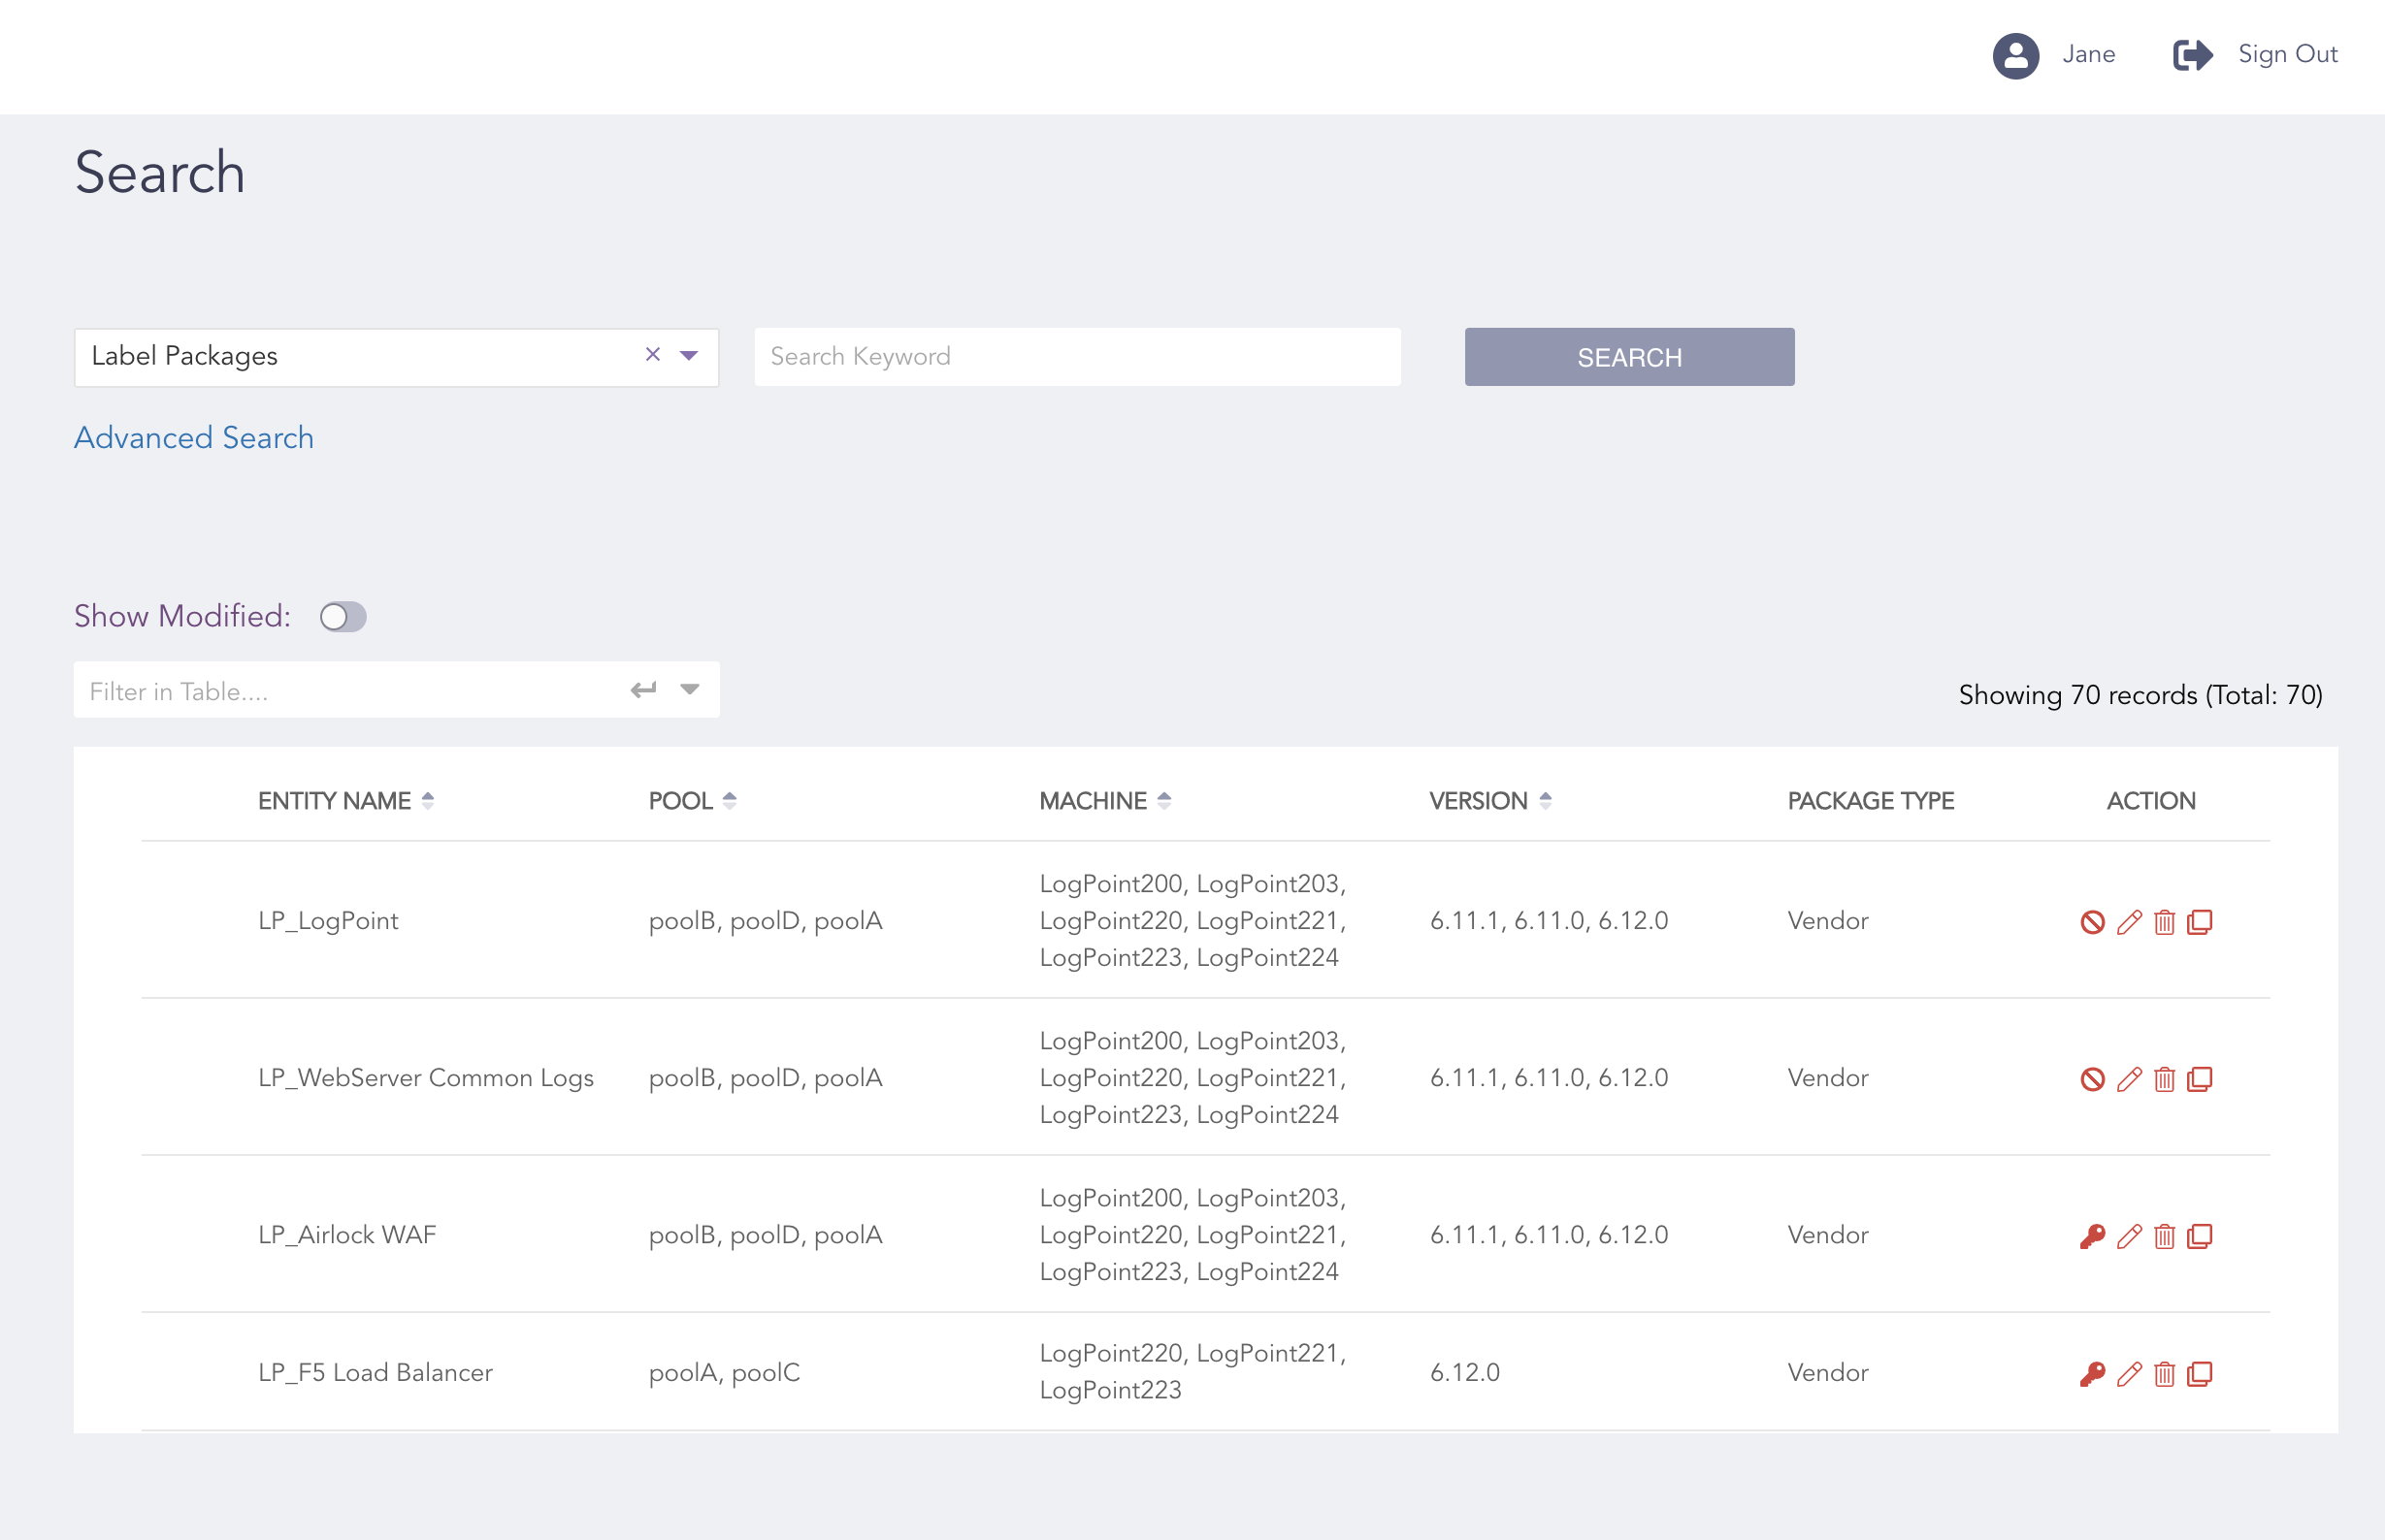Click inside the Search Keyword field
2385x1540 pixels.
pos(1077,356)
